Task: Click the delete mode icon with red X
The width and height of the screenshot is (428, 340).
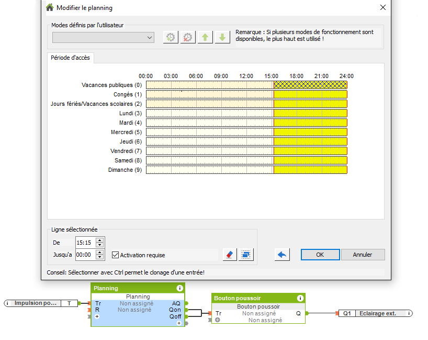Action: (188, 37)
